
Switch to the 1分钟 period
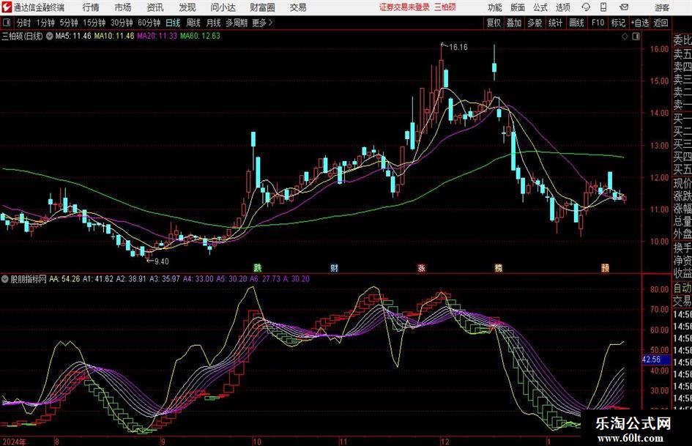[45, 23]
